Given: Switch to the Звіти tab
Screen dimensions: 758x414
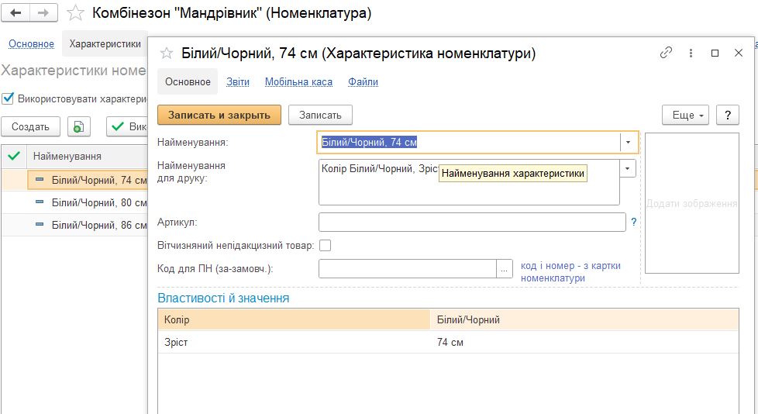Looking at the screenshot, I should [x=238, y=81].
